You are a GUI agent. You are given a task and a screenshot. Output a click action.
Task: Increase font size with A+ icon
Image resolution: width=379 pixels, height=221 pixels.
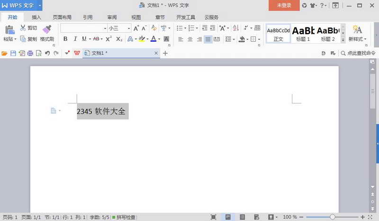(x=136, y=28)
